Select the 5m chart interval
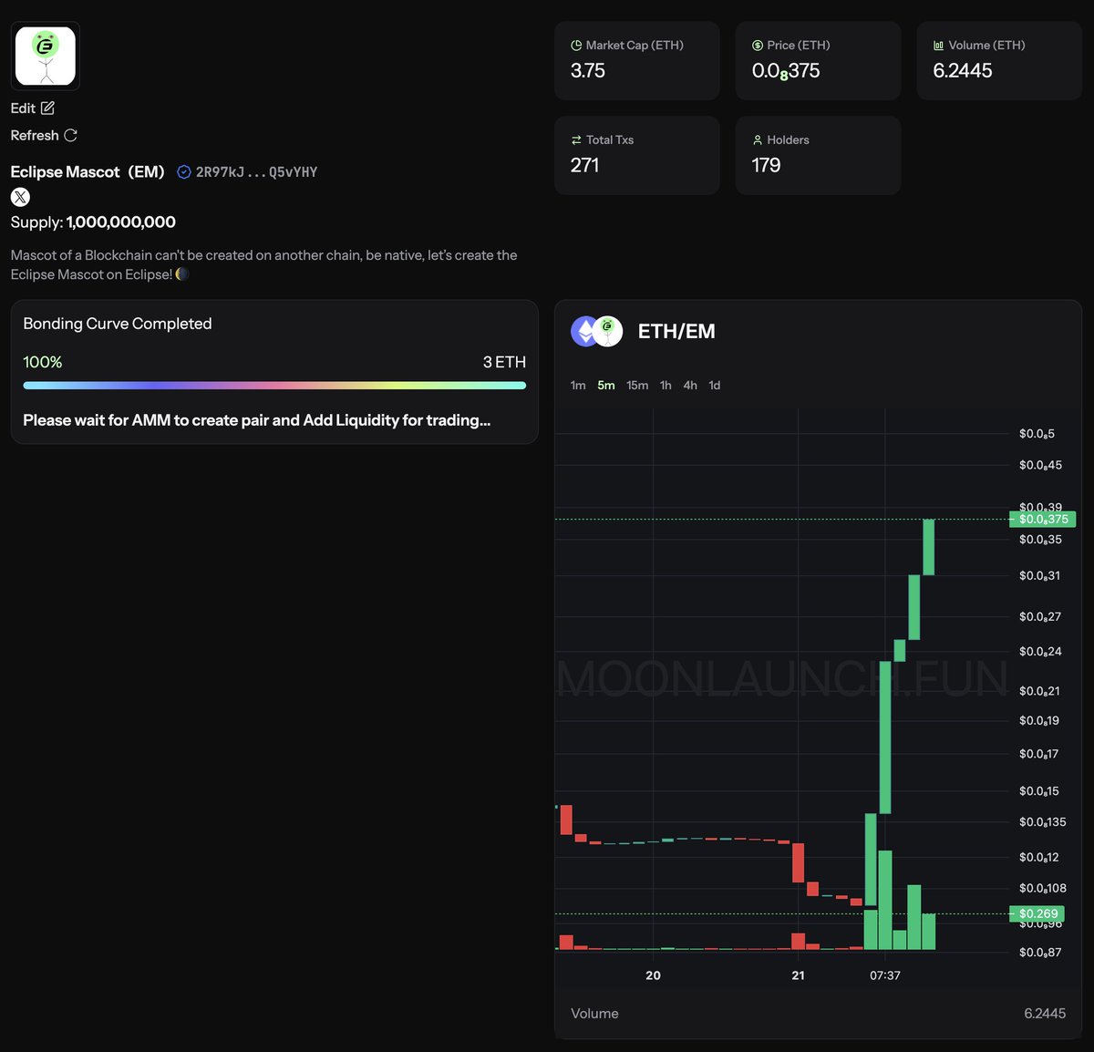1094x1052 pixels. click(x=606, y=386)
